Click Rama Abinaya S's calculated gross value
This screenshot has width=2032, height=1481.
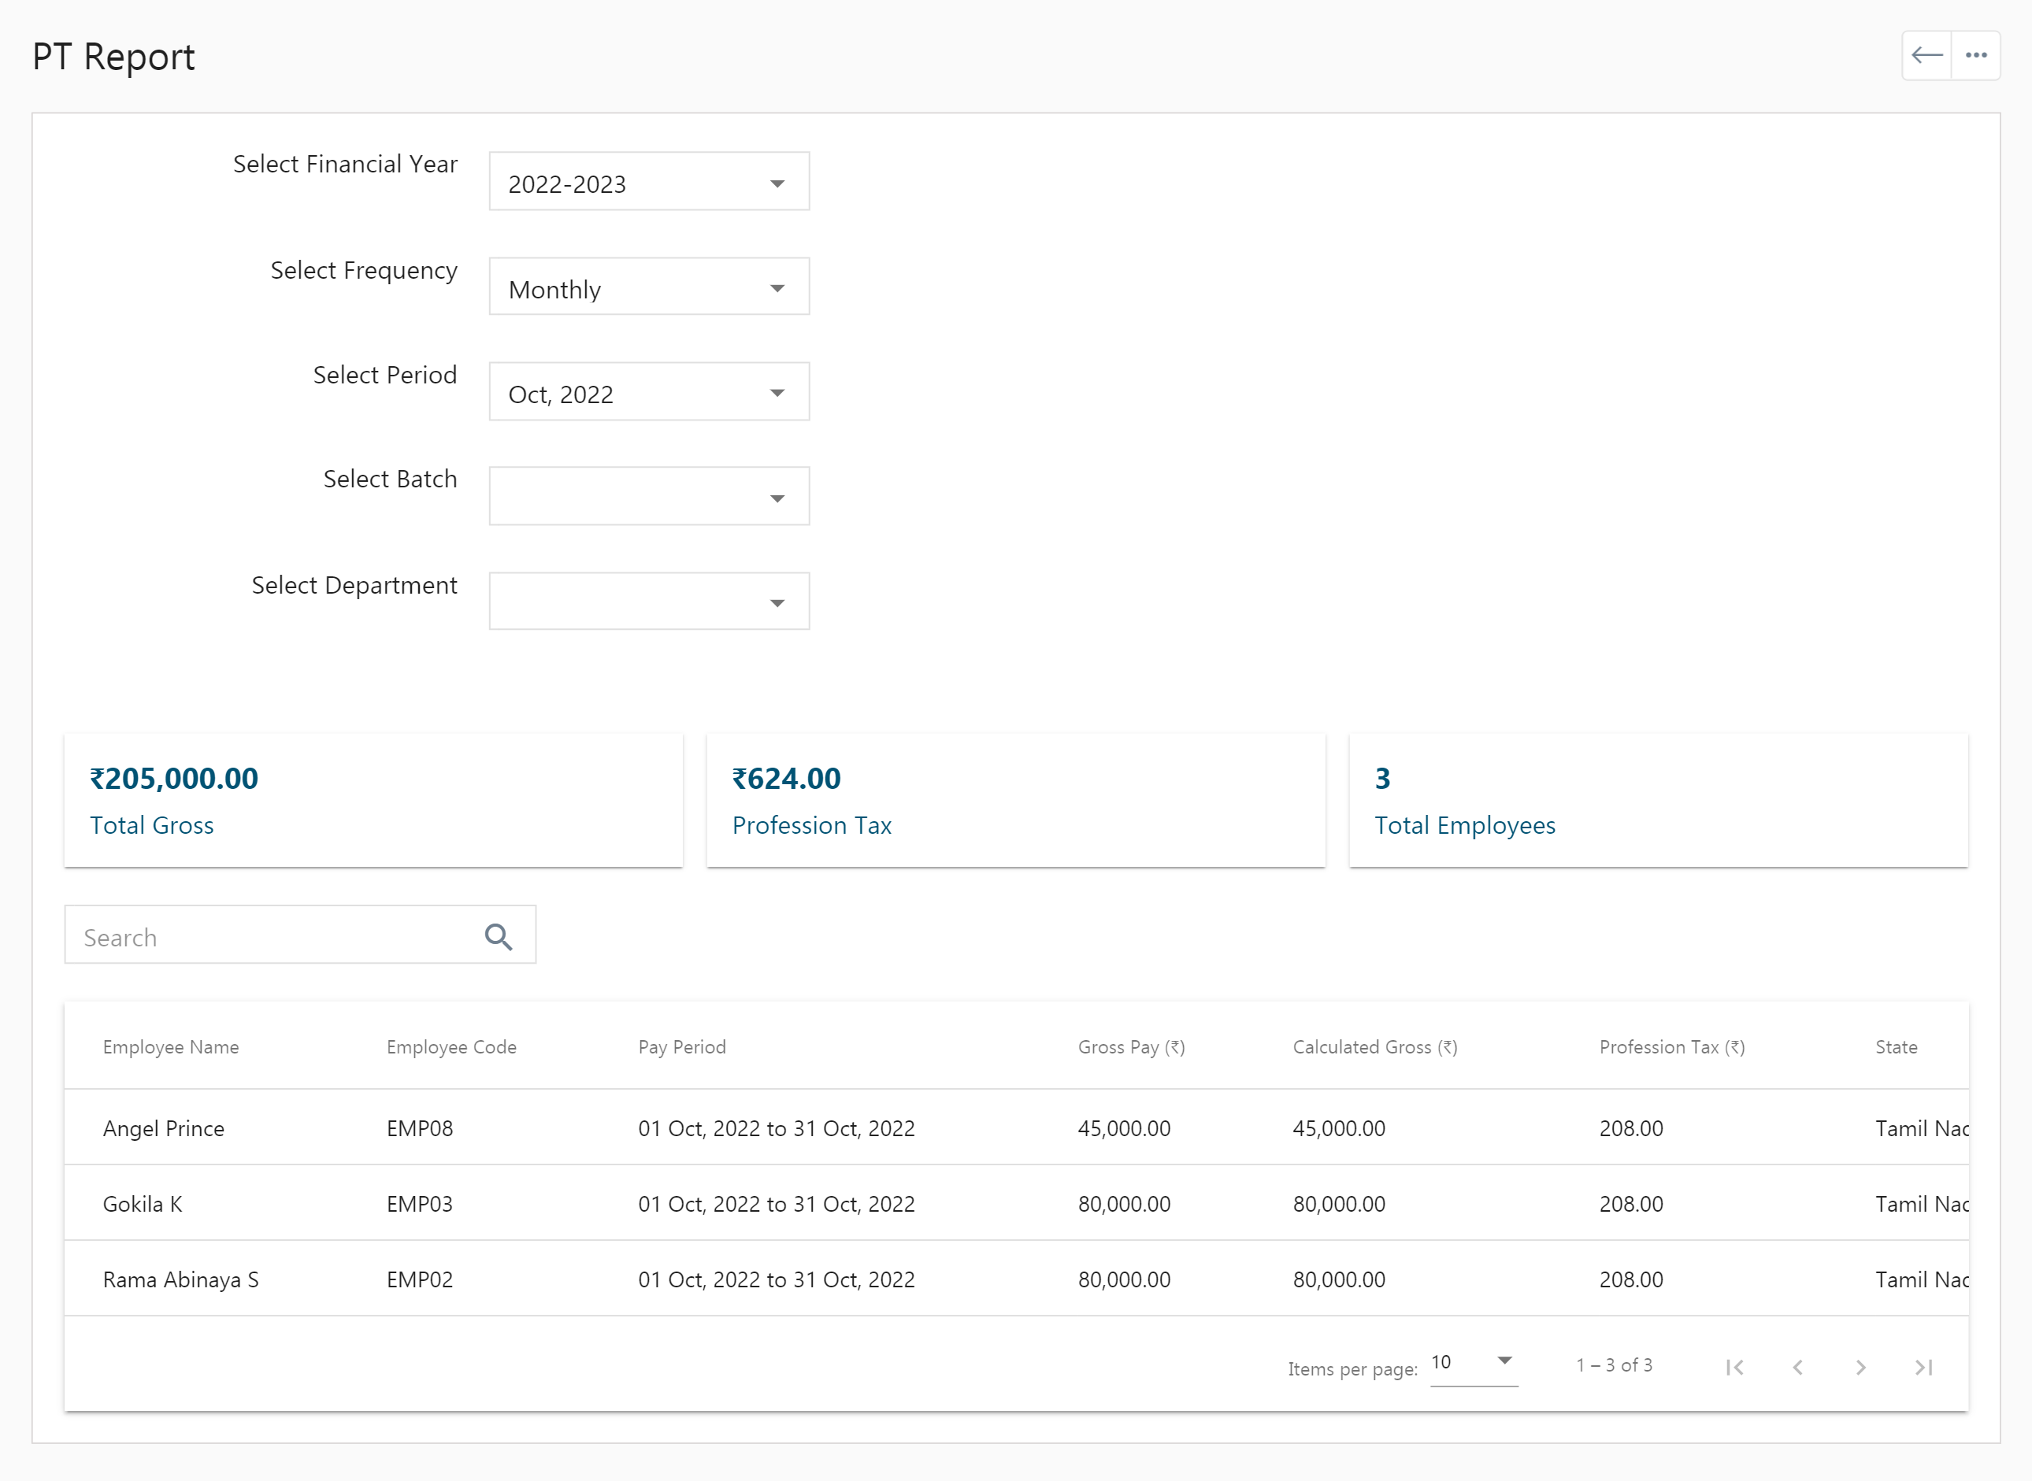click(x=1339, y=1279)
